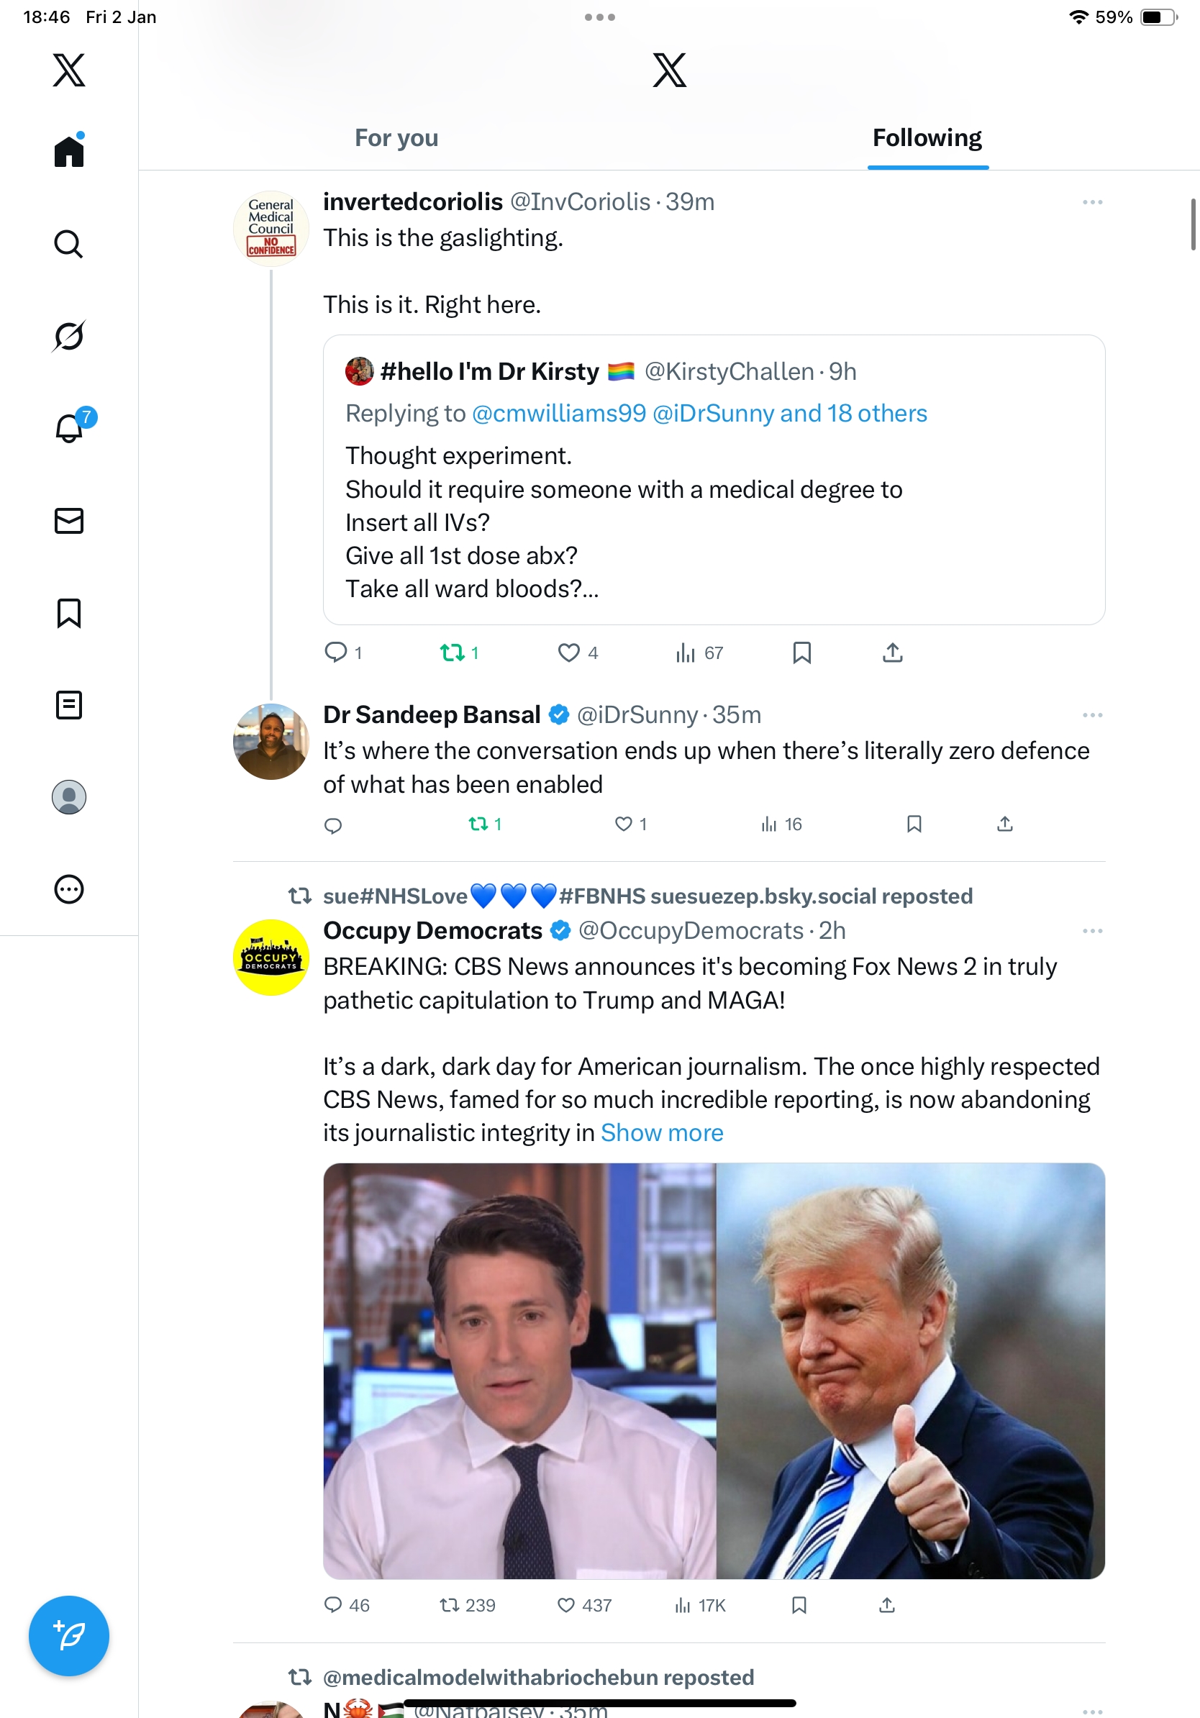Bookmark the Occupy Democrats post
The height and width of the screenshot is (1718, 1200).
point(799,1605)
